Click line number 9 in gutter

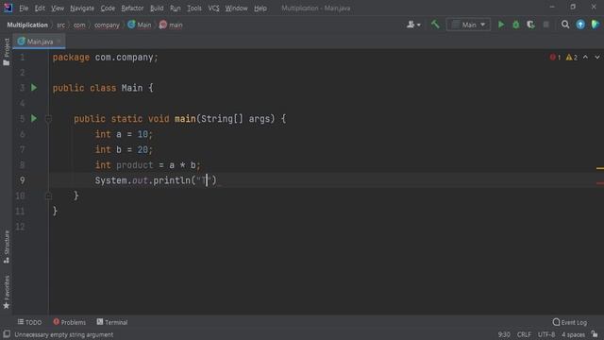[22, 180]
